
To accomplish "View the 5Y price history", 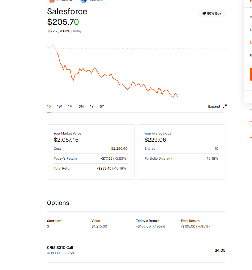I will pos(102,106).
